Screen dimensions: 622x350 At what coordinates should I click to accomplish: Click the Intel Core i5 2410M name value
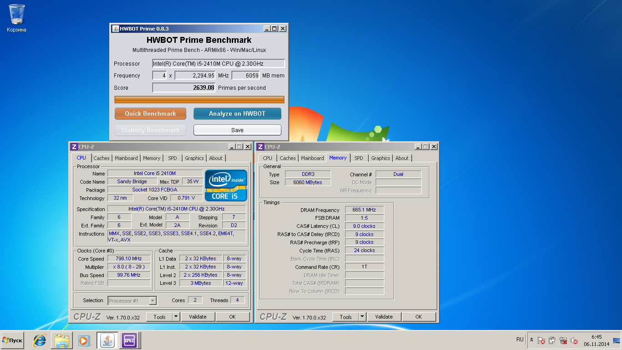tap(155, 173)
